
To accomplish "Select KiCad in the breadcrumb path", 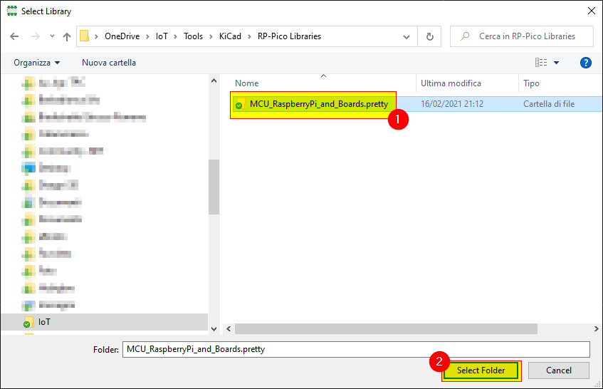I will [x=231, y=36].
